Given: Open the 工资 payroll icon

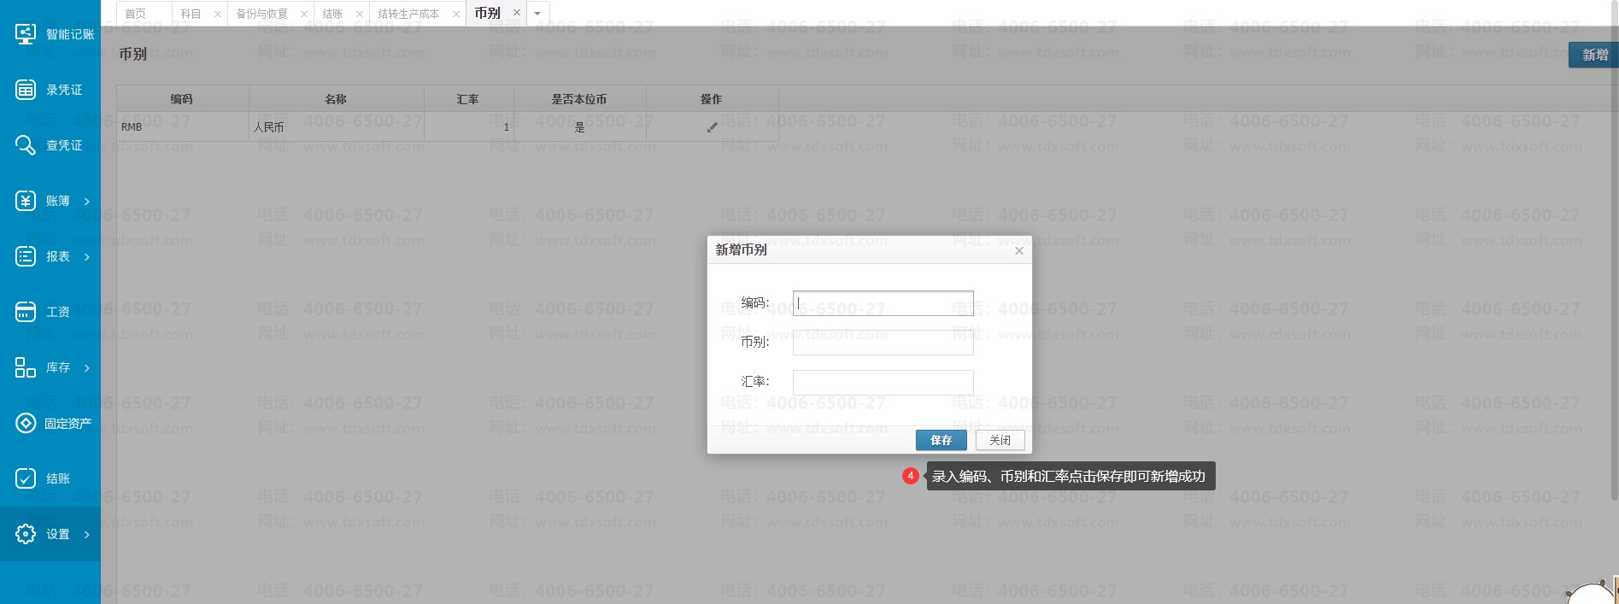Looking at the screenshot, I should pyautogui.click(x=26, y=312).
